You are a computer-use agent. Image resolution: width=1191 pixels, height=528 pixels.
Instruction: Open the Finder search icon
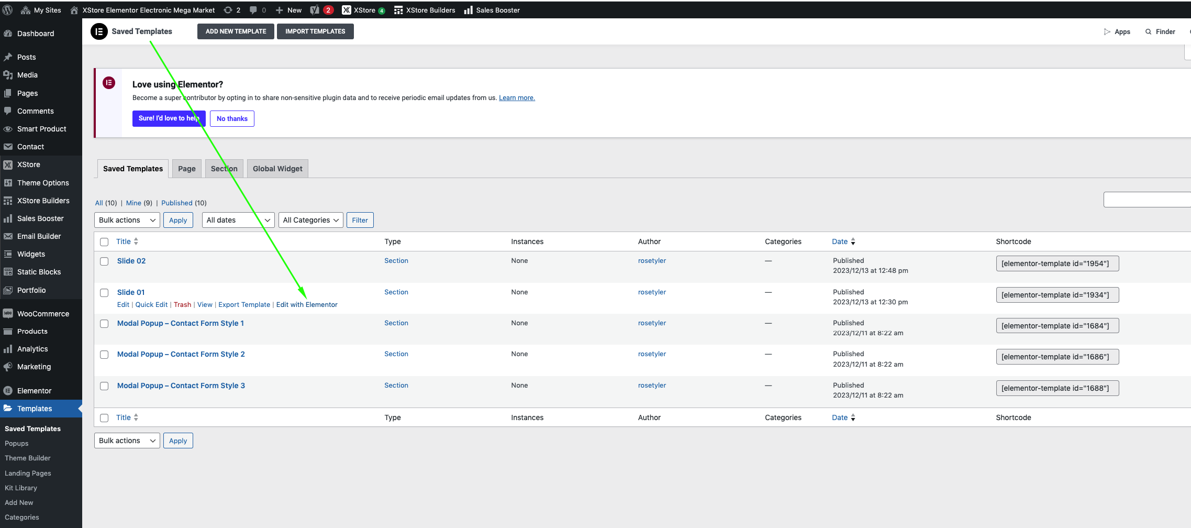1148,31
